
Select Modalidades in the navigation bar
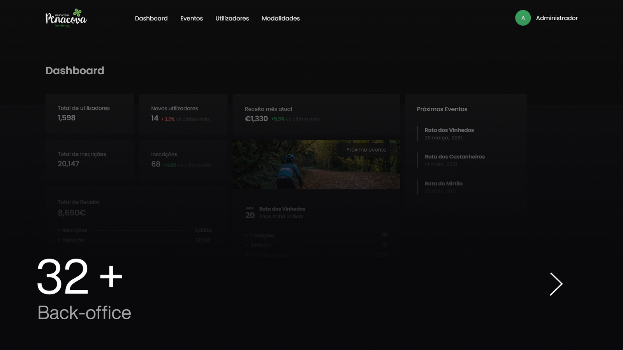click(281, 18)
